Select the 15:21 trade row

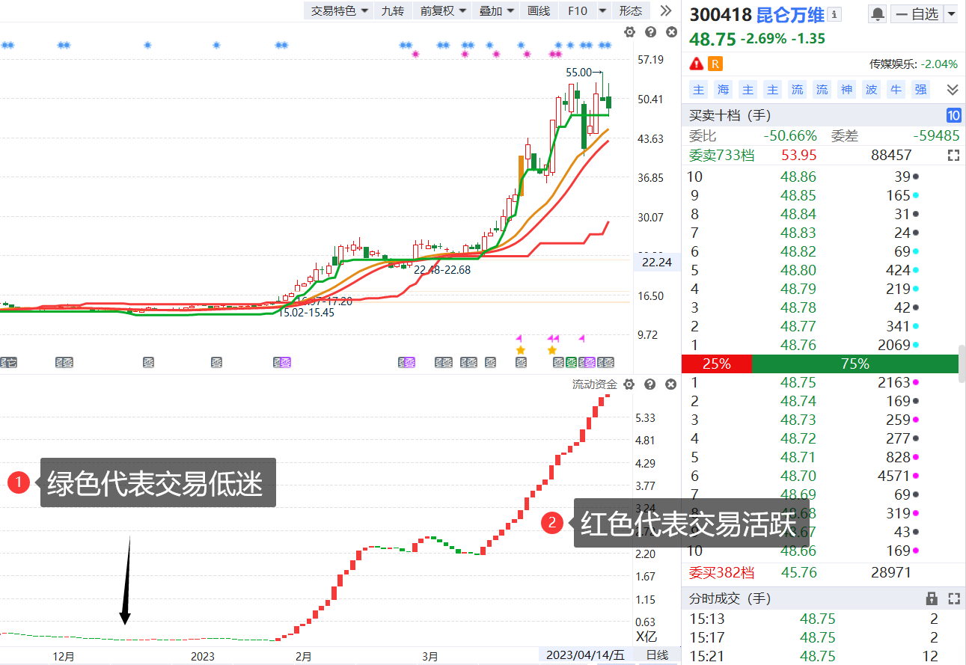(820, 656)
